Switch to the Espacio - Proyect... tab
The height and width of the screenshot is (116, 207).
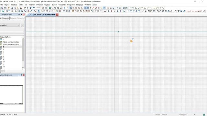pyautogui.click(x=17, y=18)
